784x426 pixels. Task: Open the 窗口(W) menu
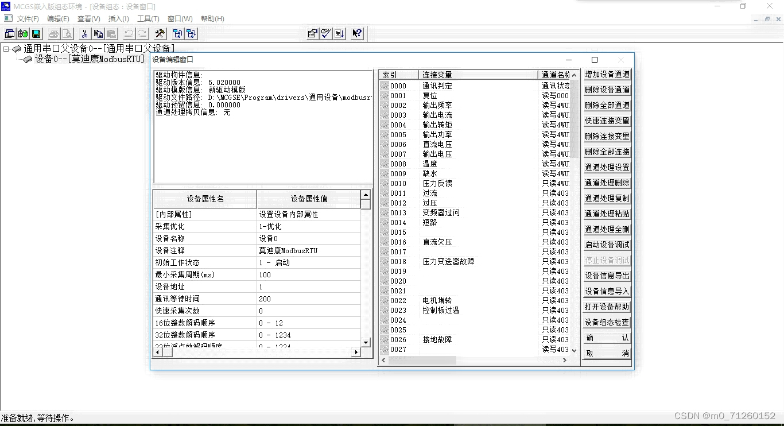click(x=180, y=19)
